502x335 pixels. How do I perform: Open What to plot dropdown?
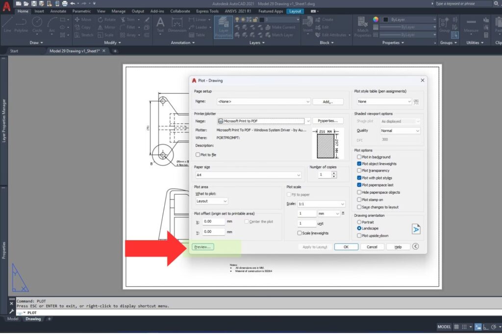point(212,201)
